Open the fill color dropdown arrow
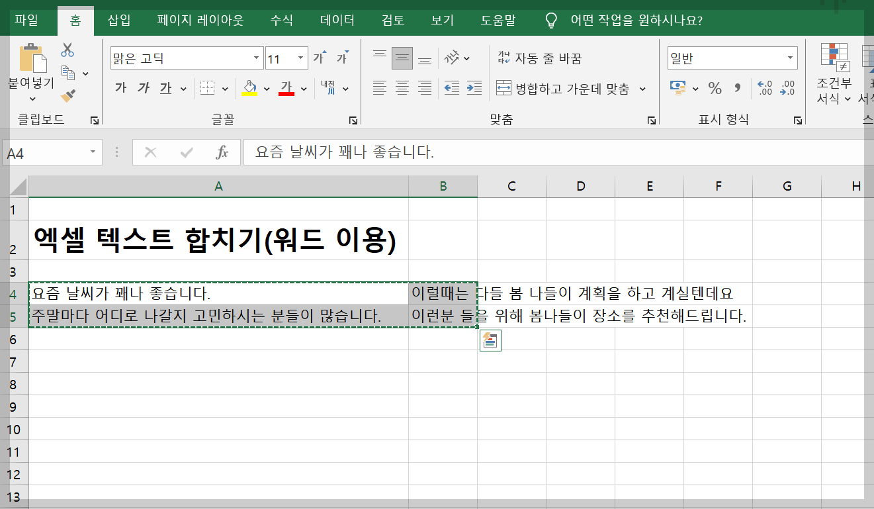 point(267,87)
